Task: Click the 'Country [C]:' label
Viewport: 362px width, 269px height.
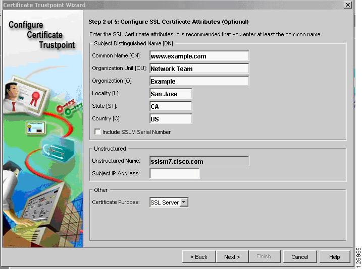Action: pos(106,118)
